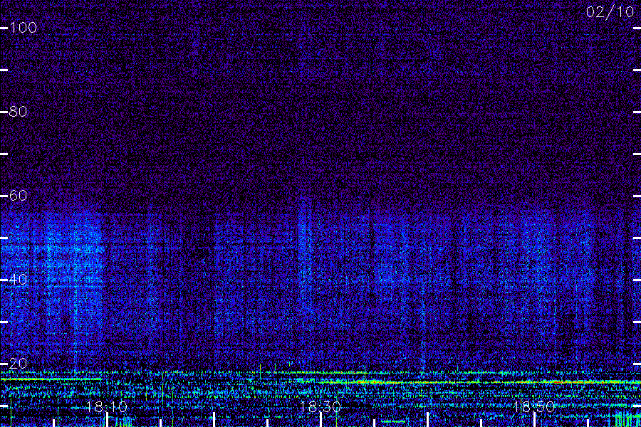Click the 02/10 date label
This screenshot has height=427, width=641.
tap(610, 12)
